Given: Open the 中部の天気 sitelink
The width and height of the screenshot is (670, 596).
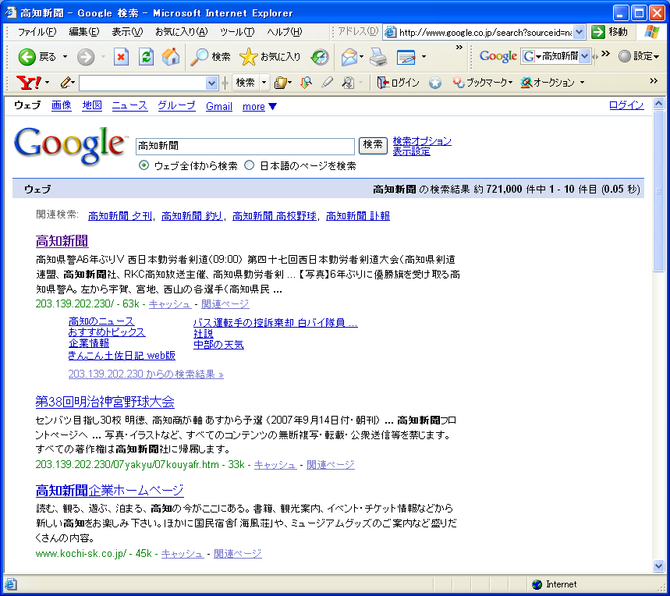Looking at the screenshot, I should (x=218, y=344).
